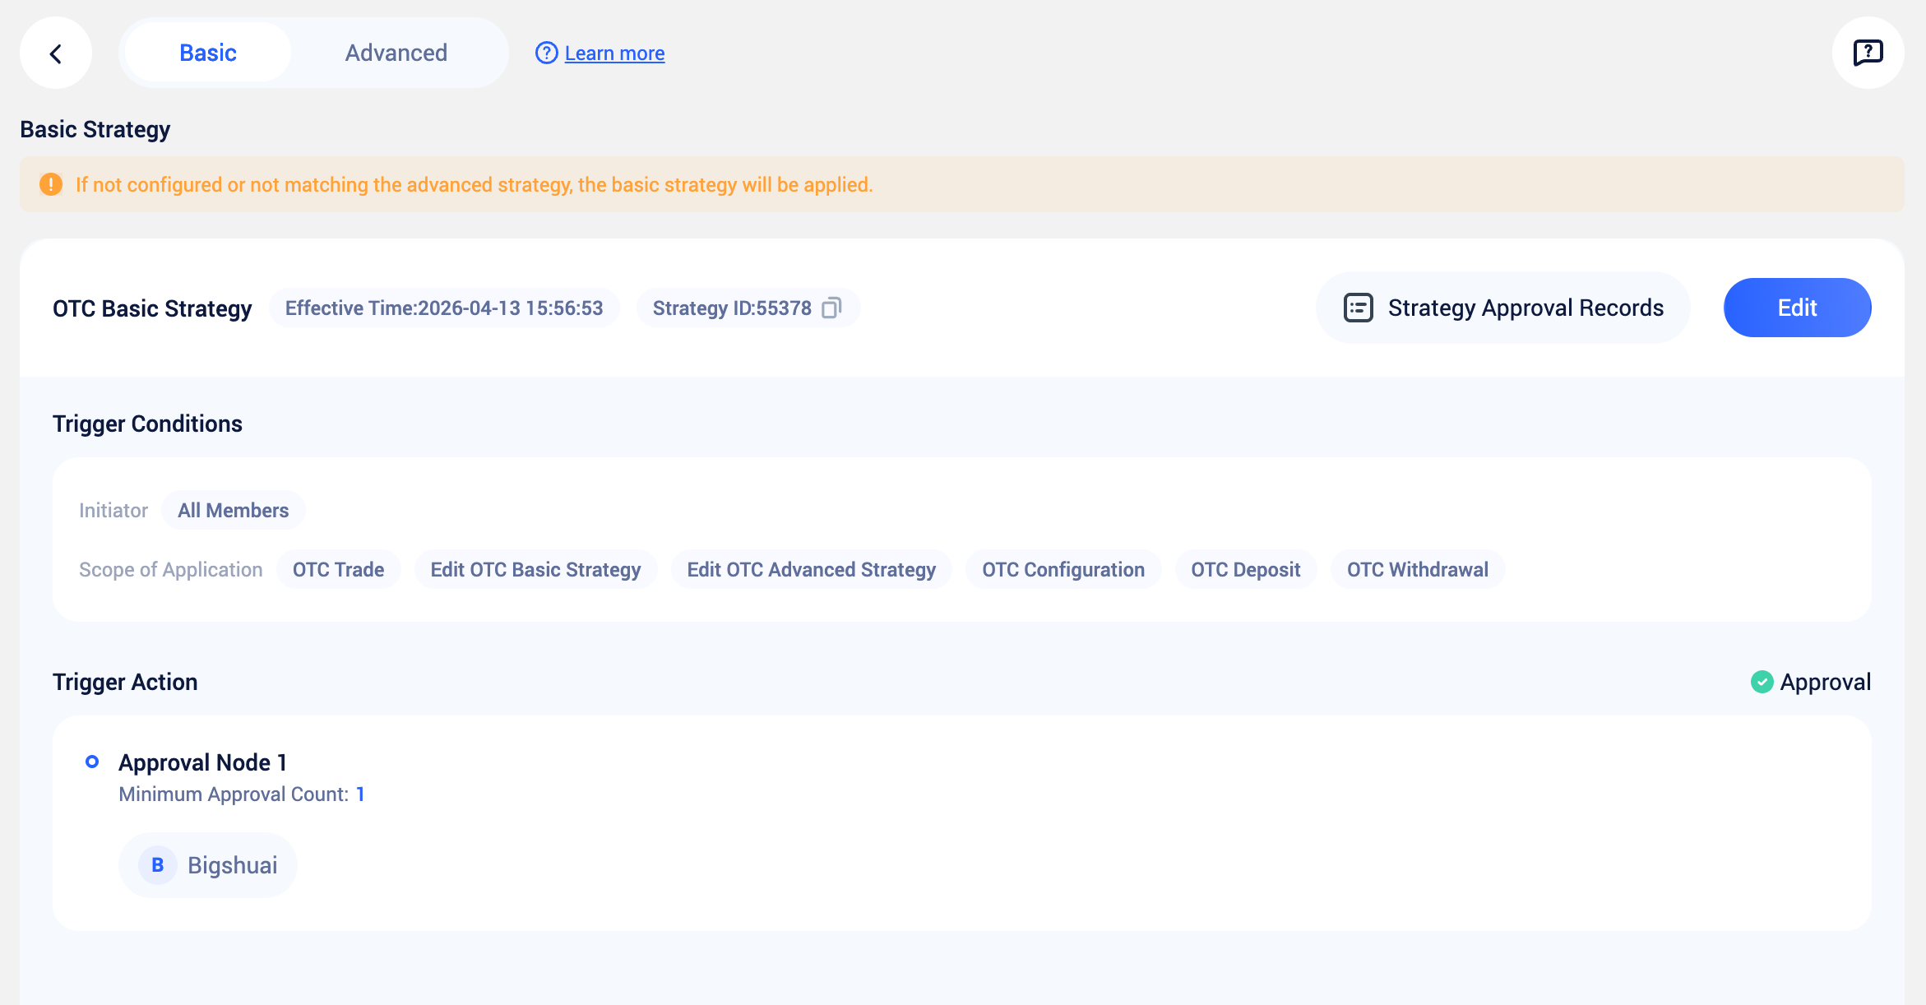Click the green Approval checkmark icon

tap(1762, 682)
